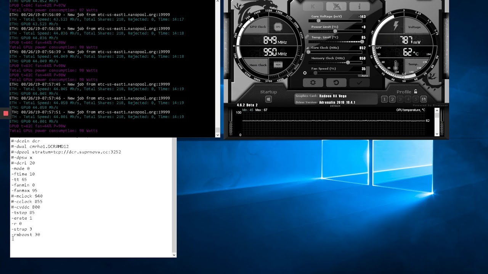Click the "-erate 1" line in config
The image size is (488, 274).
tap(22, 218)
